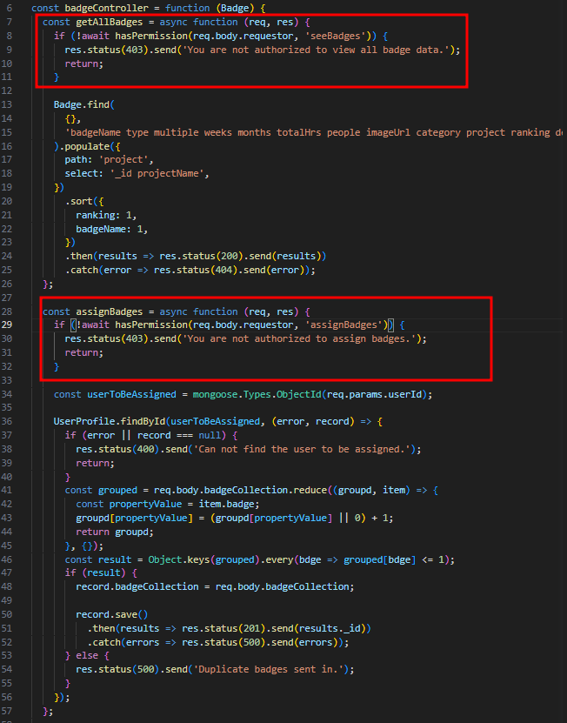Click line number 41 in the gutter
The height and width of the screenshot is (723, 567).
click(x=6, y=490)
